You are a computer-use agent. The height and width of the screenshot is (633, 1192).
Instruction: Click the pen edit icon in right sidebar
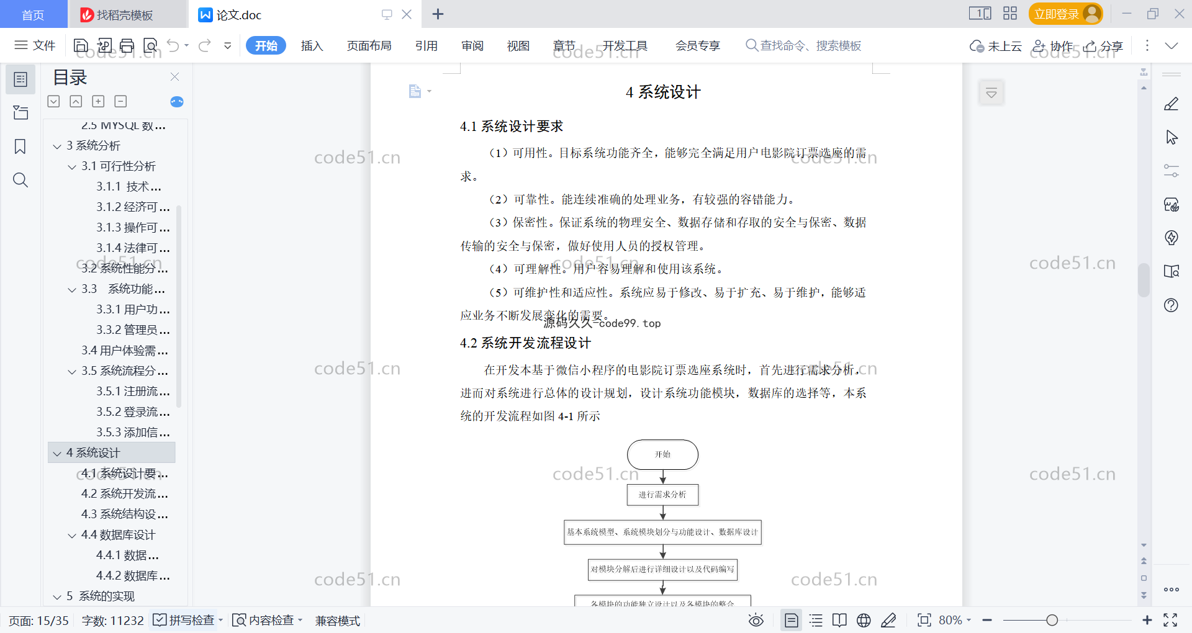(1172, 104)
